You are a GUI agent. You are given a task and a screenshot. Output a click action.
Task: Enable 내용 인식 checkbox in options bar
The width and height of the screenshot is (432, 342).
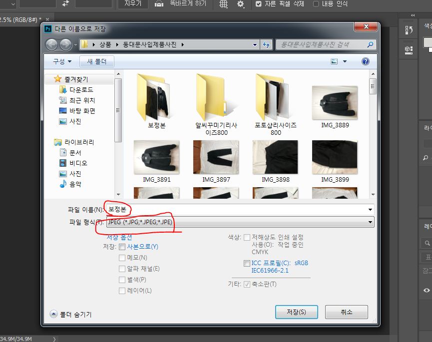pyautogui.click(x=316, y=4)
